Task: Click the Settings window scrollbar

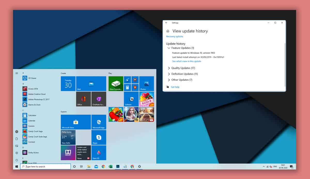Action: point(285,65)
